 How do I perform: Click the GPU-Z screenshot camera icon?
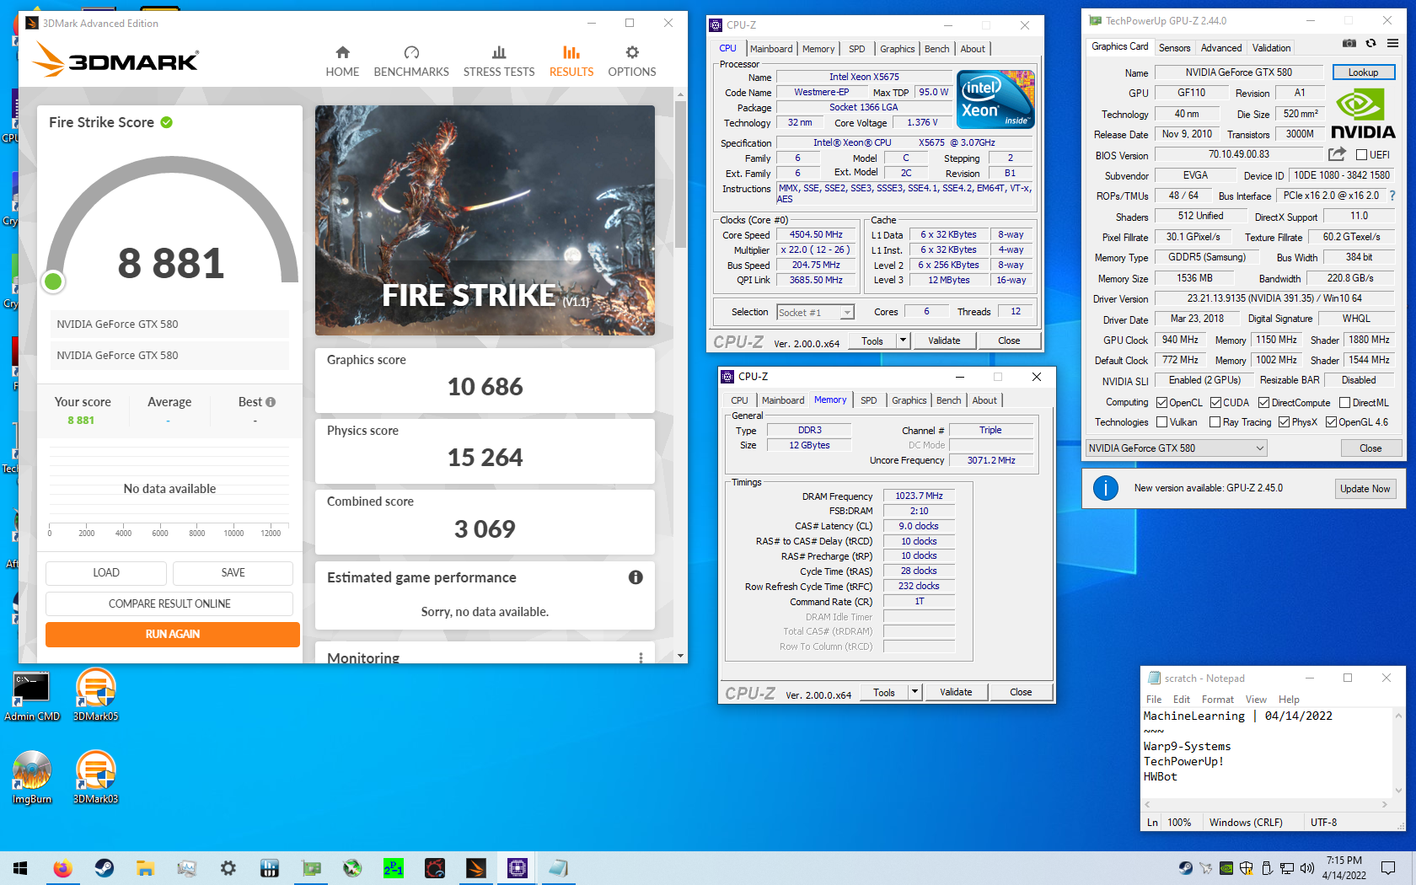pos(1349,43)
